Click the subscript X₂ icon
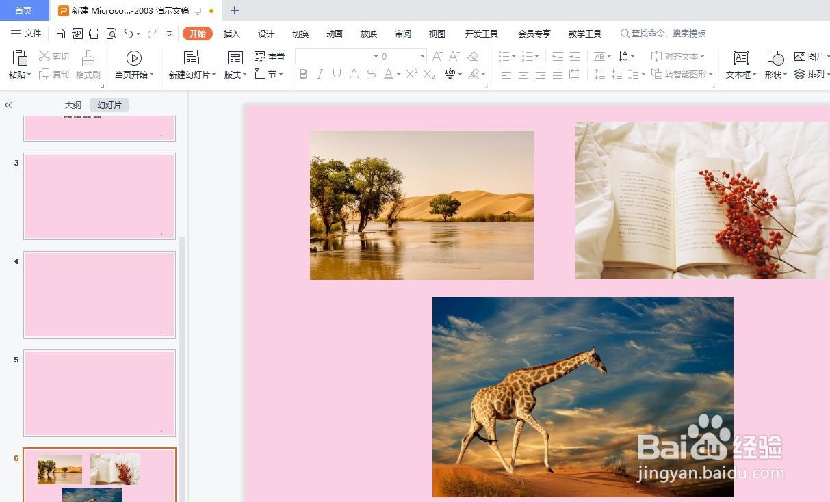Viewport: 830px width, 502px height. [429, 74]
